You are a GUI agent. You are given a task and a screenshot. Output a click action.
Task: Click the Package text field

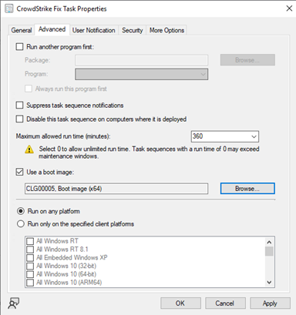[141, 60]
